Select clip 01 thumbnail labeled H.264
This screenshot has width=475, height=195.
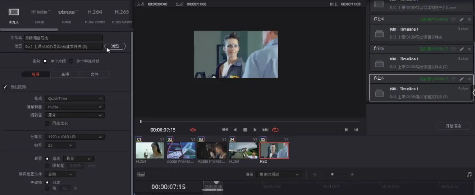[150, 150]
